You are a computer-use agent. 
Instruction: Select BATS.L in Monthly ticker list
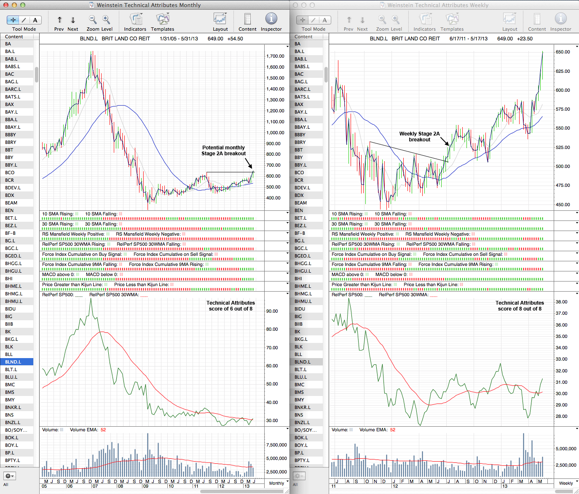click(17, 97)
